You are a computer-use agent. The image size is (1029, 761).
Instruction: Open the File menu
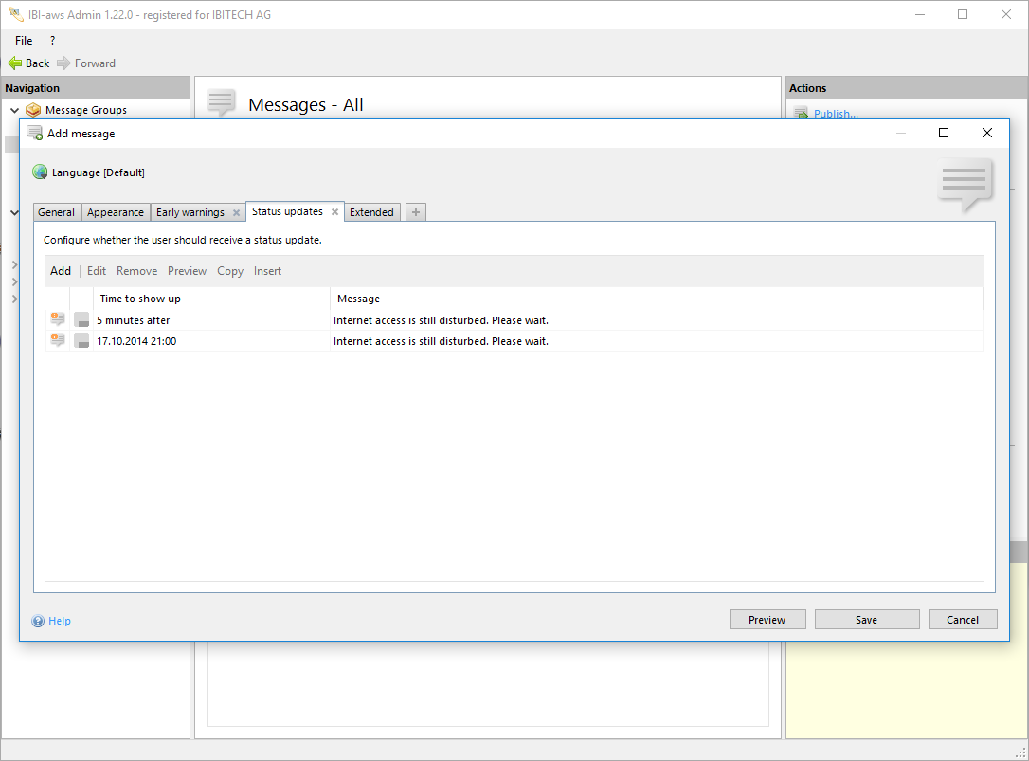24,41
